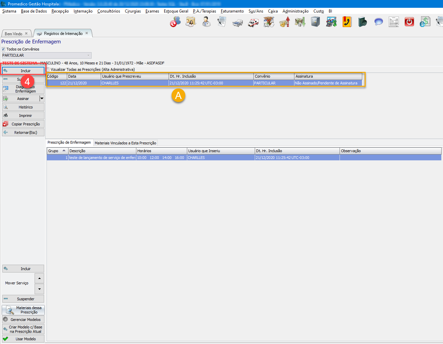Open the ambulance toolbar icon
Image resolution: width=443 pixels, height=344 pixels.
coord(253,22)
